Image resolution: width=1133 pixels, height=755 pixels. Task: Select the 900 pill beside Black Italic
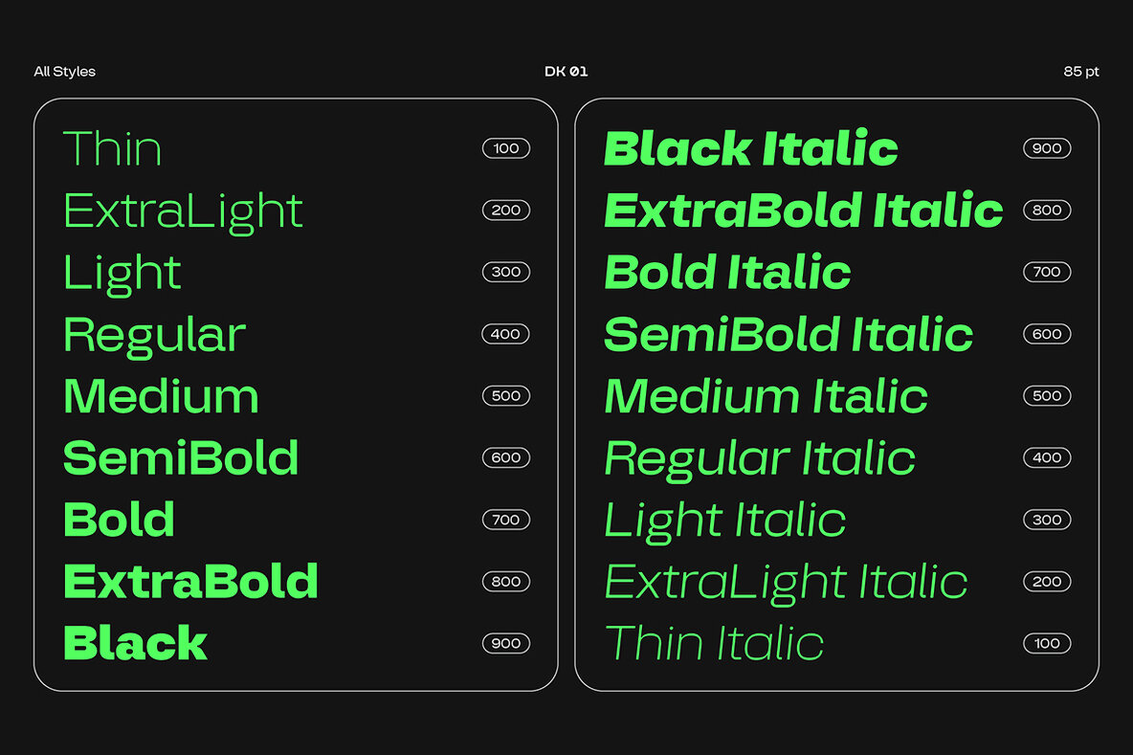(x=1047, y=148)
